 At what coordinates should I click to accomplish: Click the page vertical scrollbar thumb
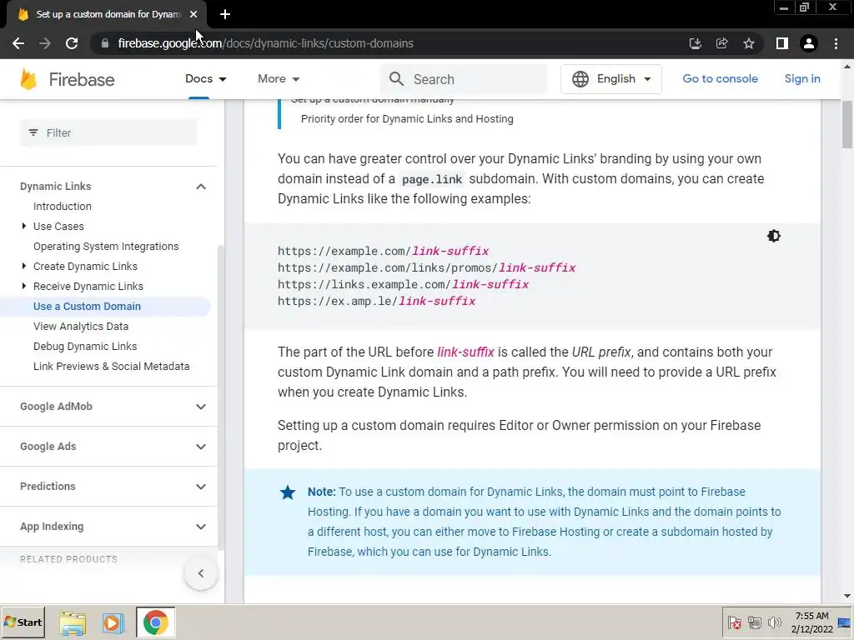coord(847,124)
